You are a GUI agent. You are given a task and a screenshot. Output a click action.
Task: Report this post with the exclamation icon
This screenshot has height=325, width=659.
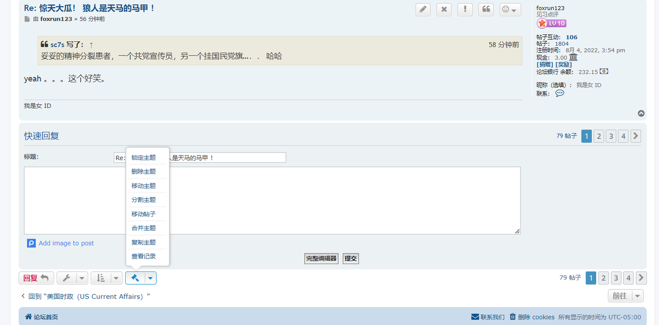(465, 9)
